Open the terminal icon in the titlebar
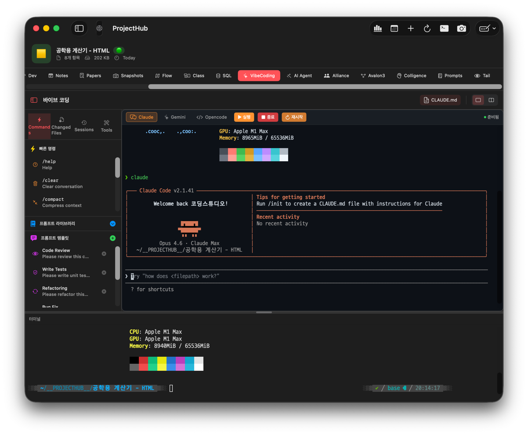Image resolution: width=528 pixels, height=435 pixels. tap(444, 28)
